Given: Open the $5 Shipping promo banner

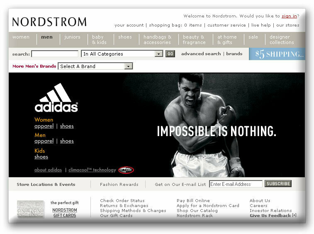Looking at the screenshot, I should [x=277, y=54].
